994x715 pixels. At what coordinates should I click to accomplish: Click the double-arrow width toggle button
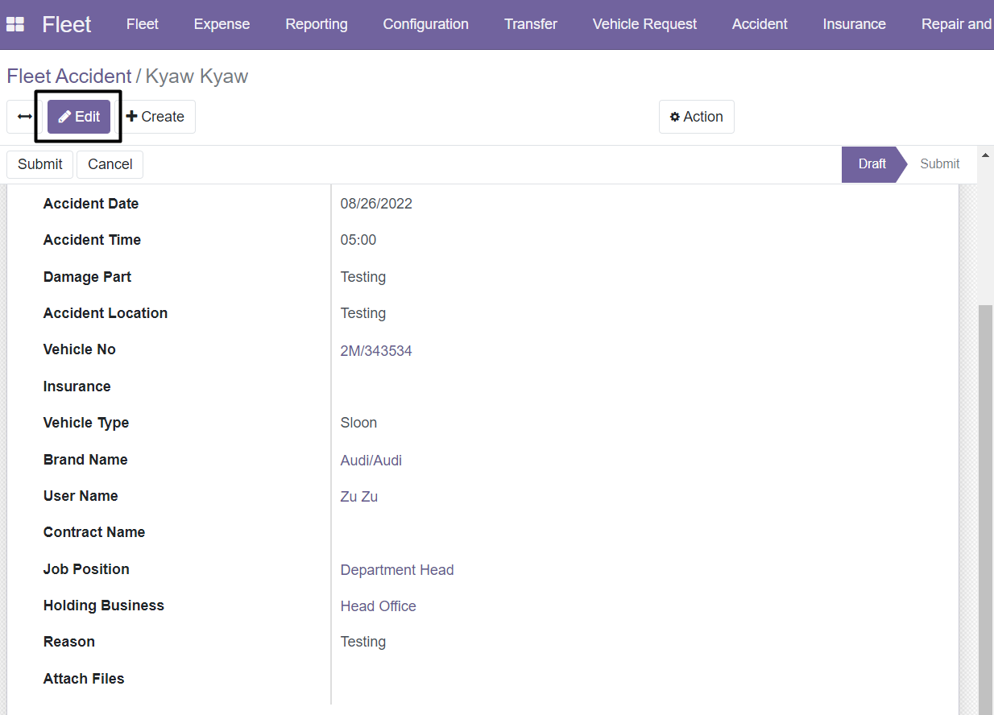pos(24,117)
